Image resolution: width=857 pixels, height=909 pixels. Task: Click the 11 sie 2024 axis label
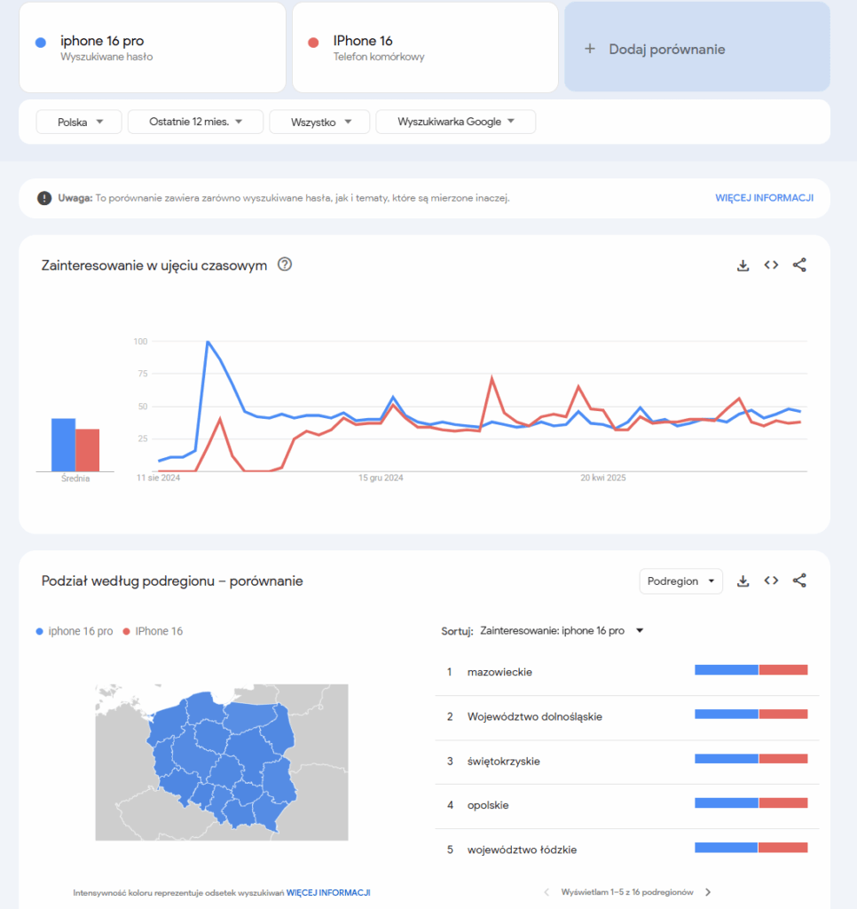[x=158, y=478]
